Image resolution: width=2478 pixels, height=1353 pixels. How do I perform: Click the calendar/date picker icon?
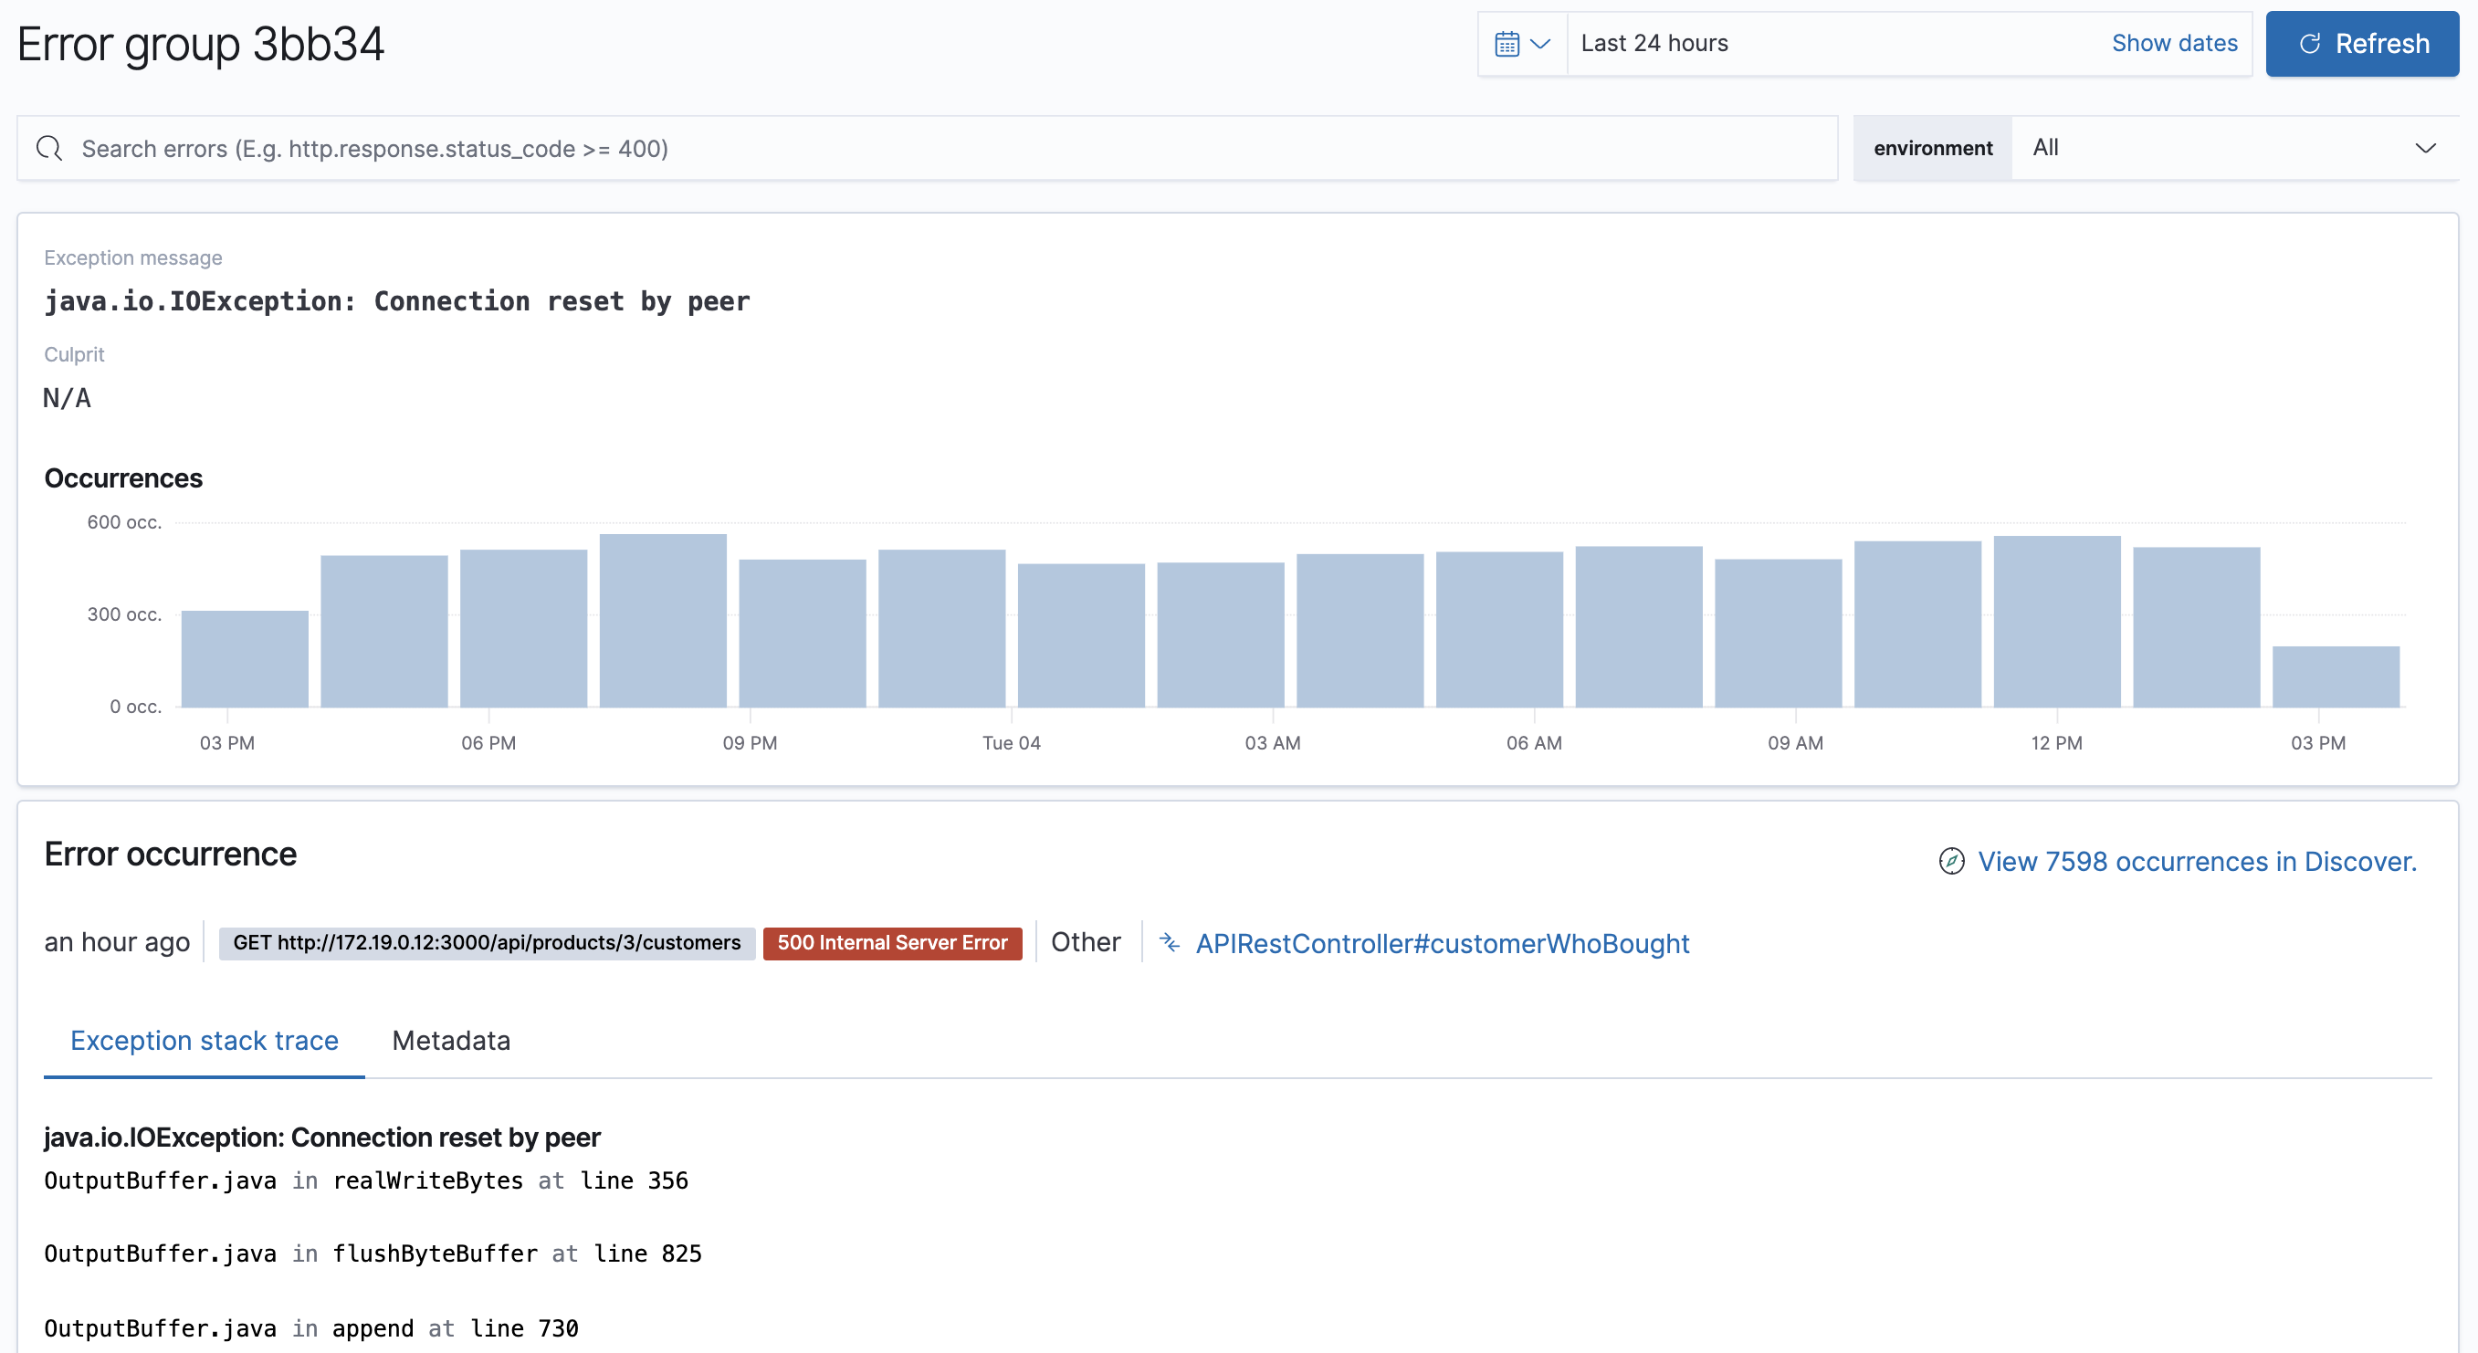click(1508, 43)
